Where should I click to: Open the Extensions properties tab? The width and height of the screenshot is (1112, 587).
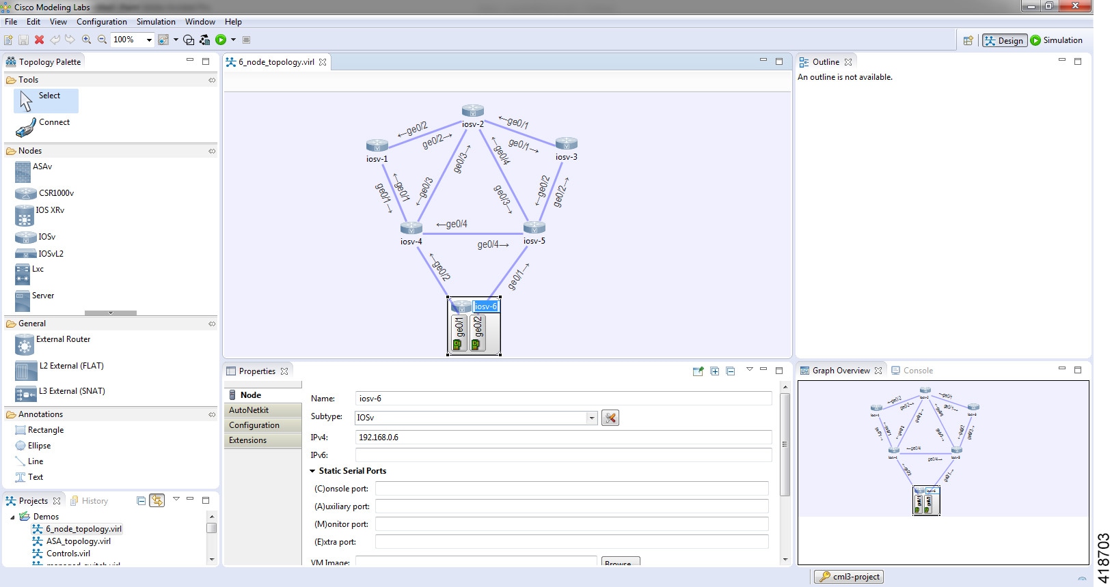click(x=262, y=440)
